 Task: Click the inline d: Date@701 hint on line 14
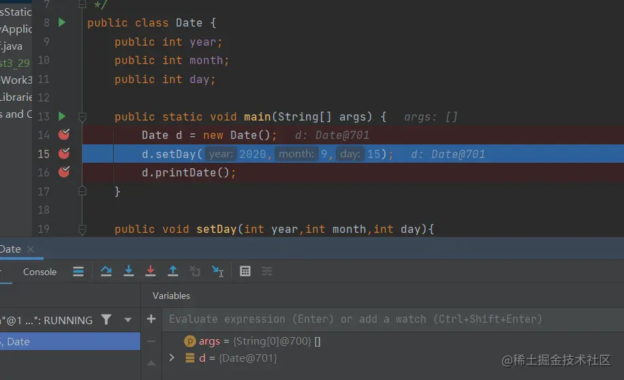(332, 136)
